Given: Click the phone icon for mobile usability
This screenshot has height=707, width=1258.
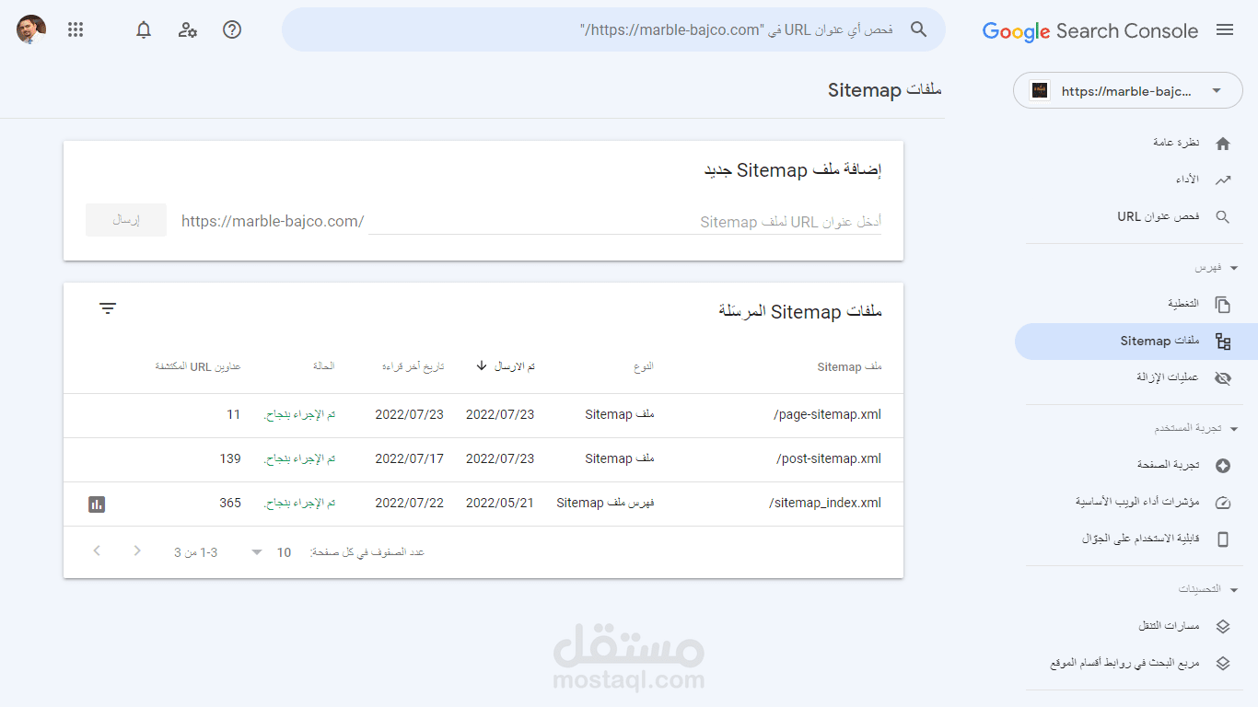Looking at the screenshot, I should point(1223,539).
